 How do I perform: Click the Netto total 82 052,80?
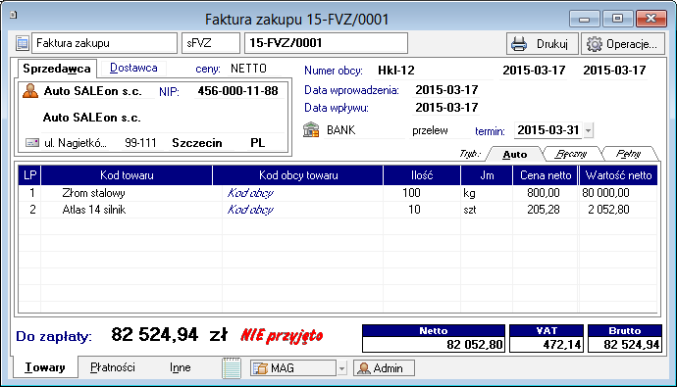tap(434, 345)
